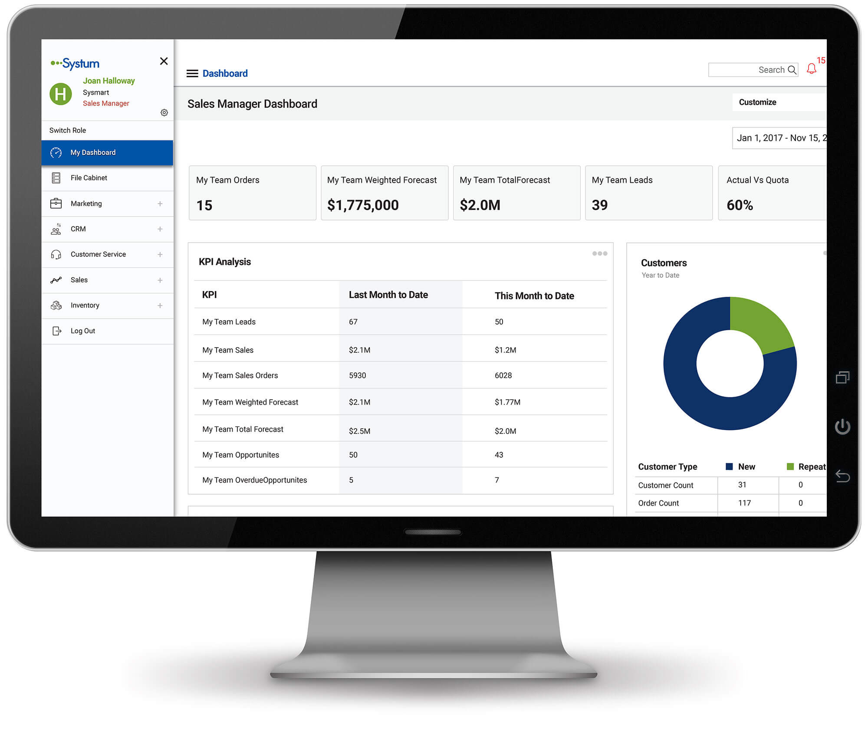868x742 pixels.
Task: Click the search magnifier icon
Action: click(792, 70)
